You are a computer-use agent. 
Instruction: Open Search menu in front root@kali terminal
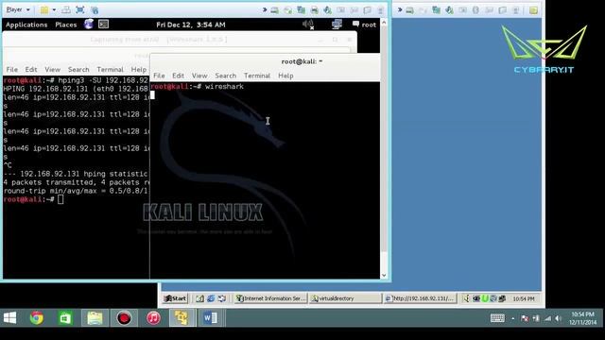coord(225,76)
